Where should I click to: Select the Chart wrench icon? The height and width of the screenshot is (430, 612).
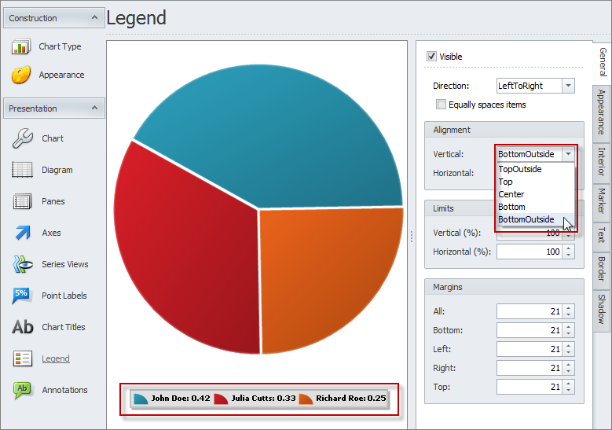[x=22, y=138]
